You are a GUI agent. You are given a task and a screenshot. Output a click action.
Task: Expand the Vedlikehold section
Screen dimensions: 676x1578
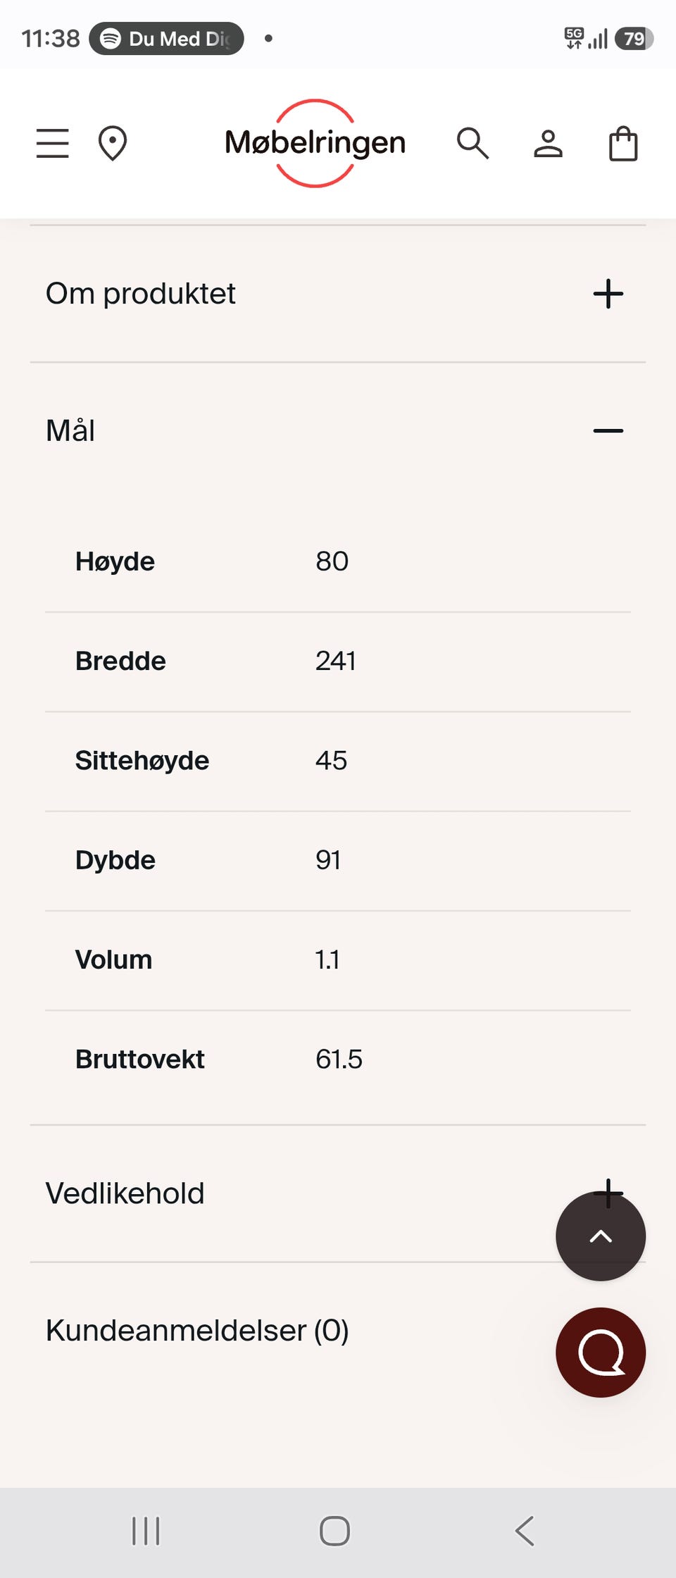point(338,1193)
